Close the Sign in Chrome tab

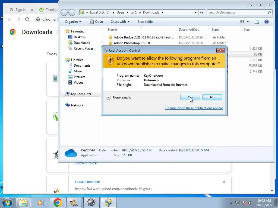32,10
